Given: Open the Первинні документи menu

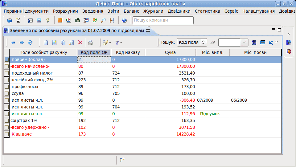Looking at the screenshot, I should pos(26,11).
